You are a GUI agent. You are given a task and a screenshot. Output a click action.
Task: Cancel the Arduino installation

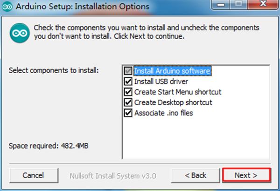(33, 175)
